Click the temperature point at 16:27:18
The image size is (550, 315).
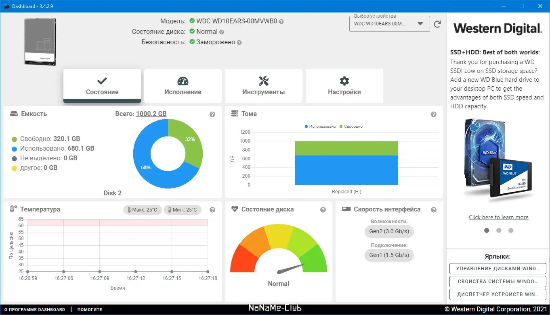coord(208,272)
